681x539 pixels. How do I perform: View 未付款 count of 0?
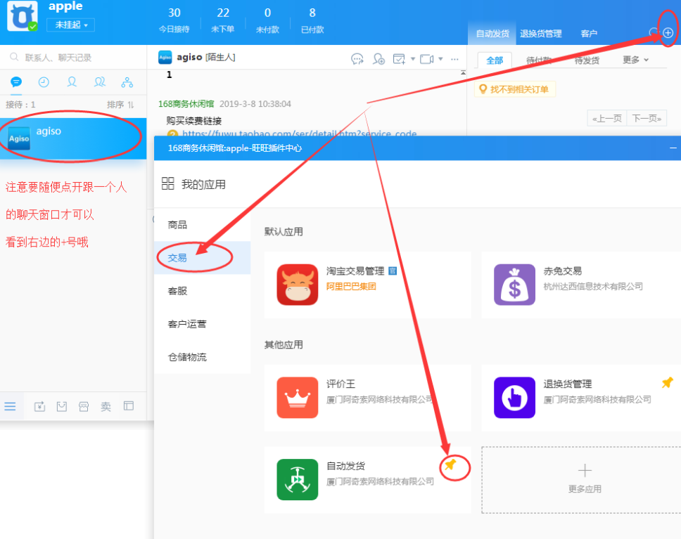267,20
